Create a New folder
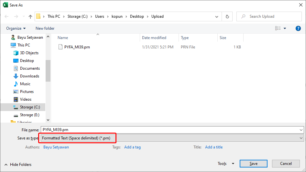The image size is (306, 172). click(x=45, y=28)
